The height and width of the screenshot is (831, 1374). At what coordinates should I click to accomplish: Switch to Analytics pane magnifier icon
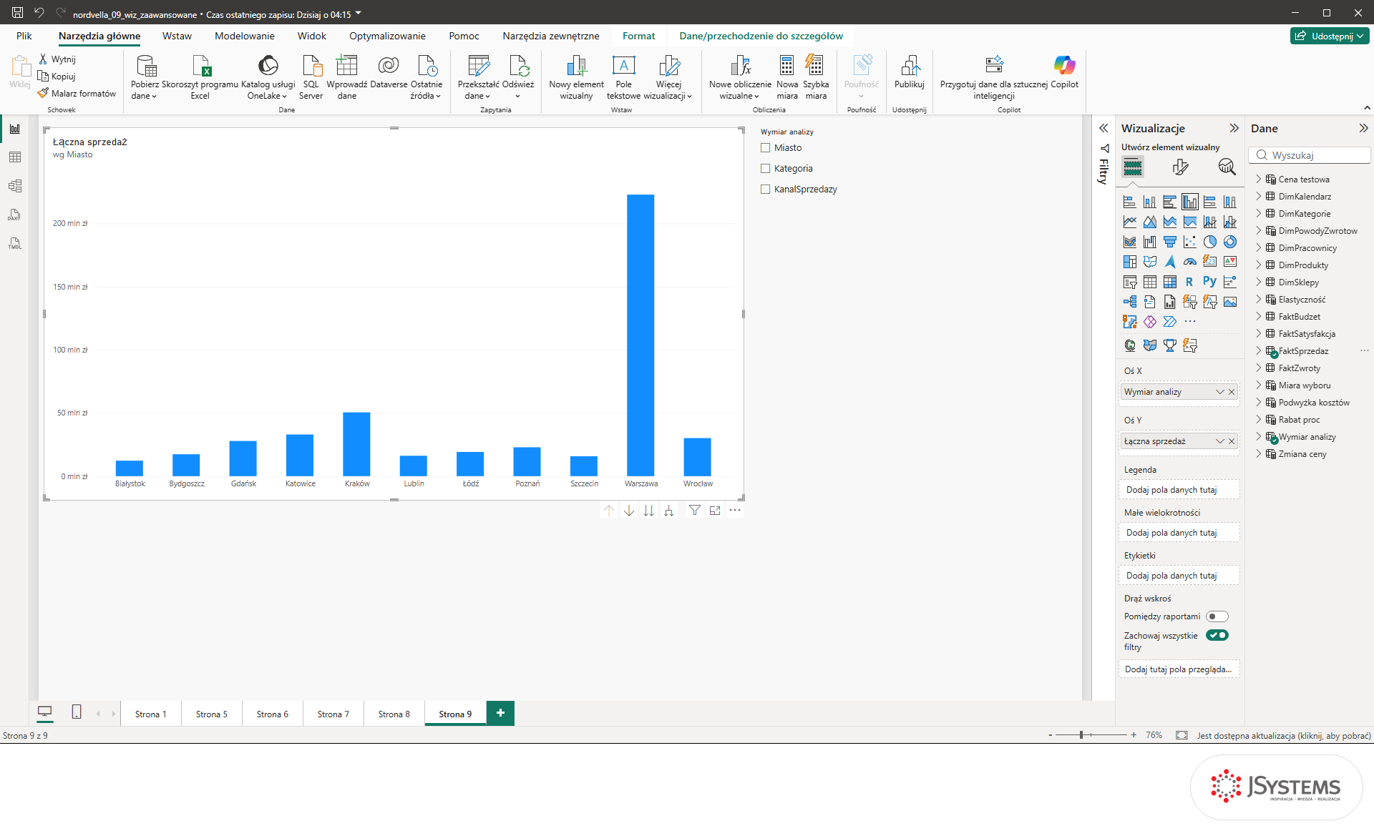pos(1227,167)
